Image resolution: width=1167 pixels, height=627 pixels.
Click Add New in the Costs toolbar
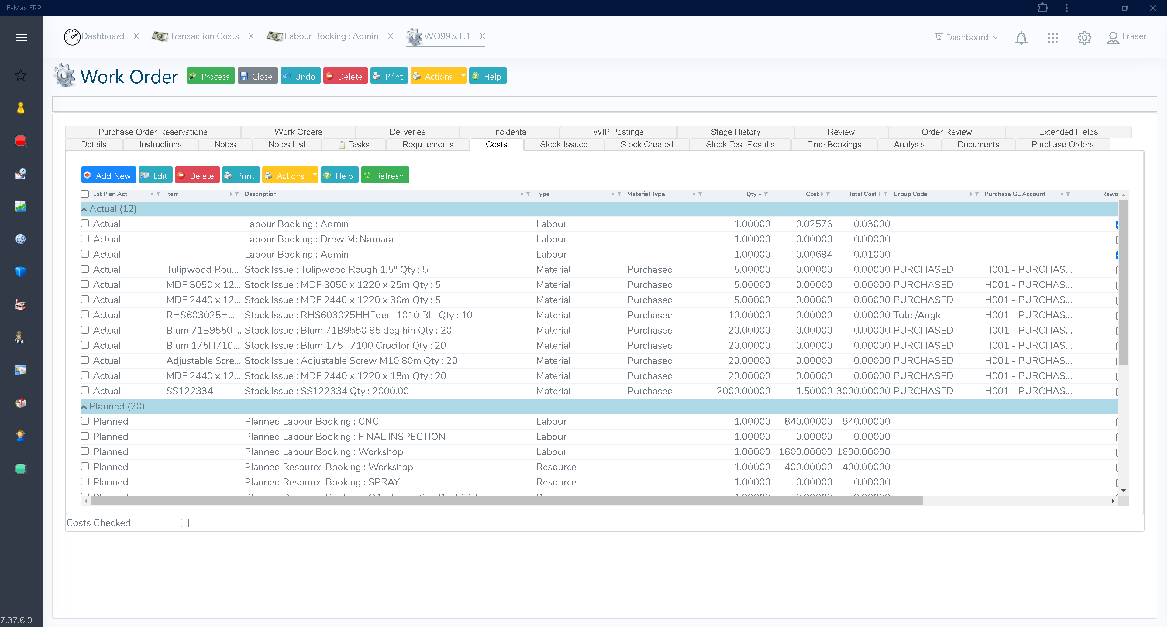108,175
